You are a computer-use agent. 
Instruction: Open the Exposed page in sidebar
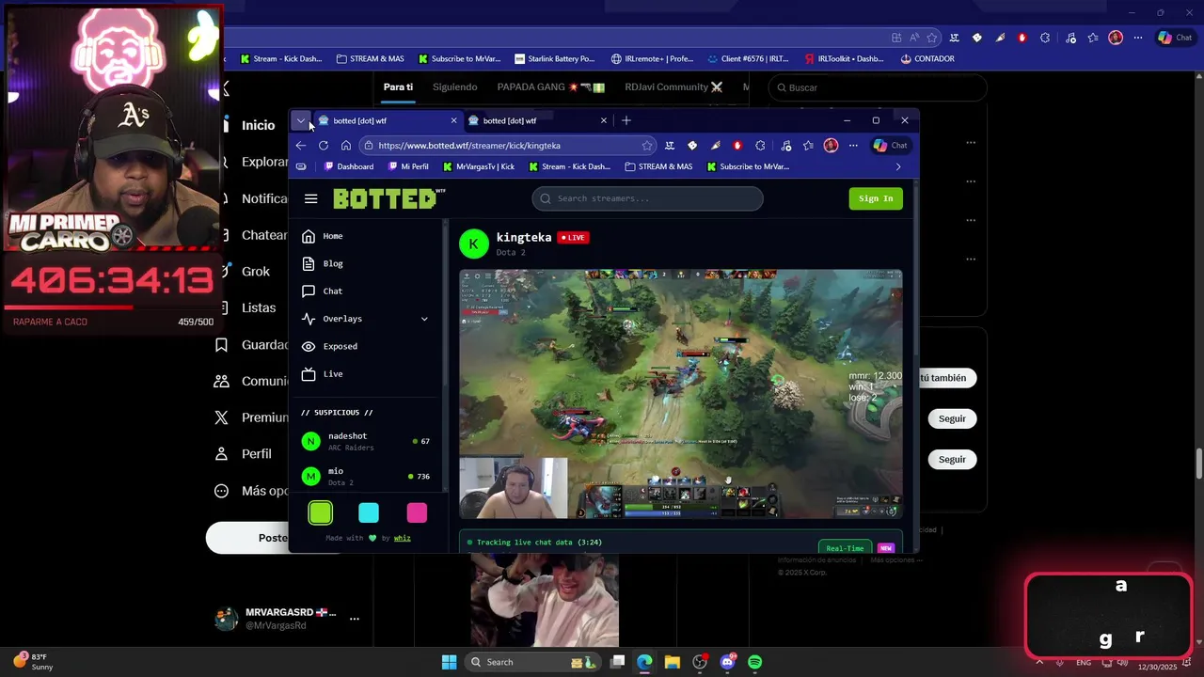(329, 346)
